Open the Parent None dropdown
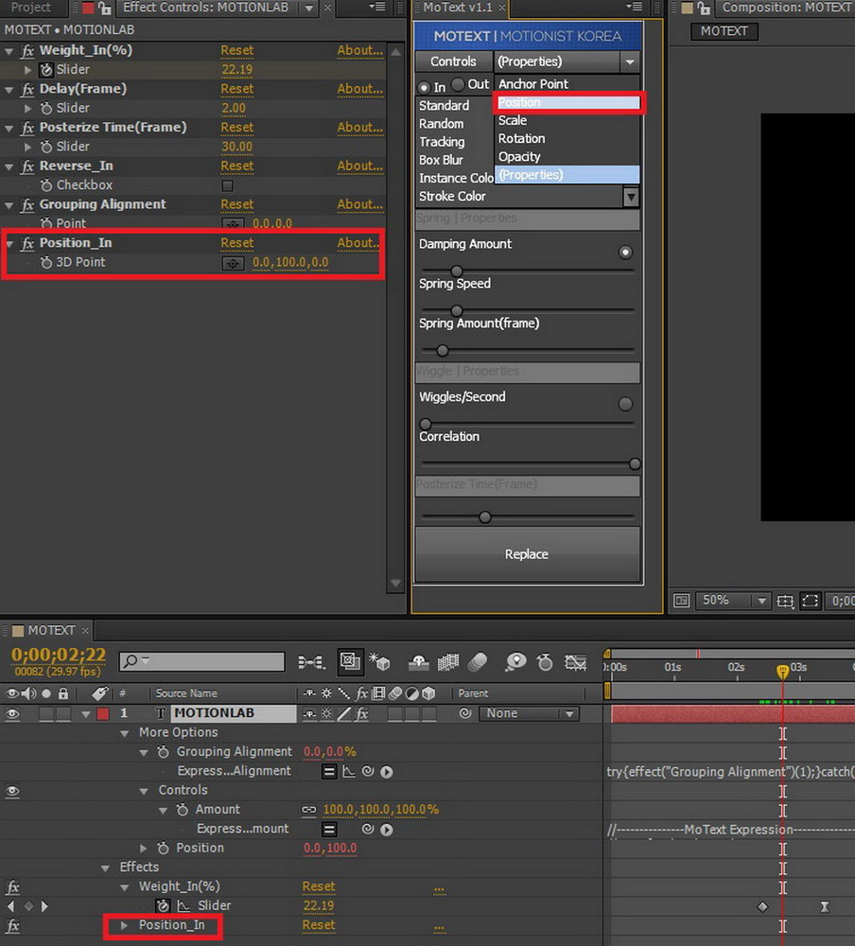Screen dimensions: 855x946 529,713
